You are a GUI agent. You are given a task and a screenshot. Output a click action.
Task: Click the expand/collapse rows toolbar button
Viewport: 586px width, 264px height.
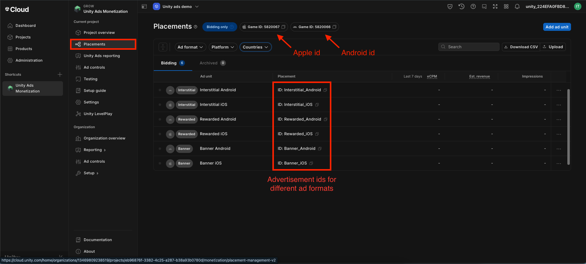163,47
